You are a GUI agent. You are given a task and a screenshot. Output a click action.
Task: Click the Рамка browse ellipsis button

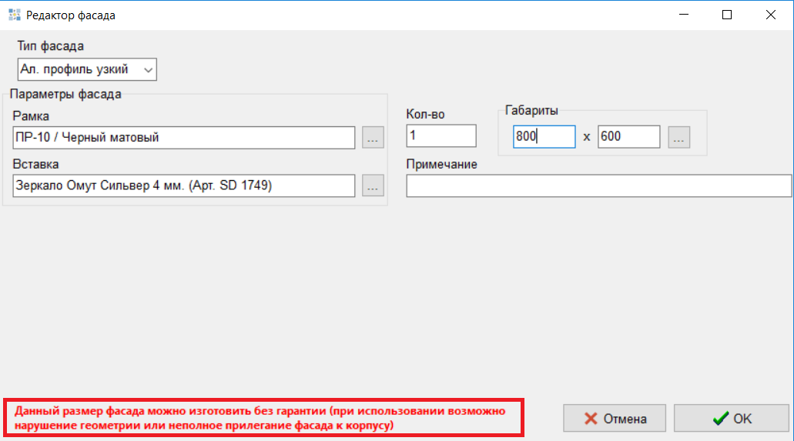(x=373, y=138)
